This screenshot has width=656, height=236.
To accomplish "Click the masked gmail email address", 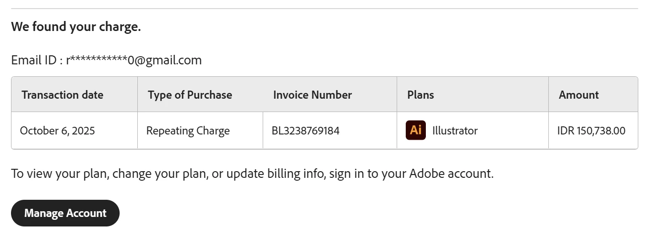I will point(134,61).
